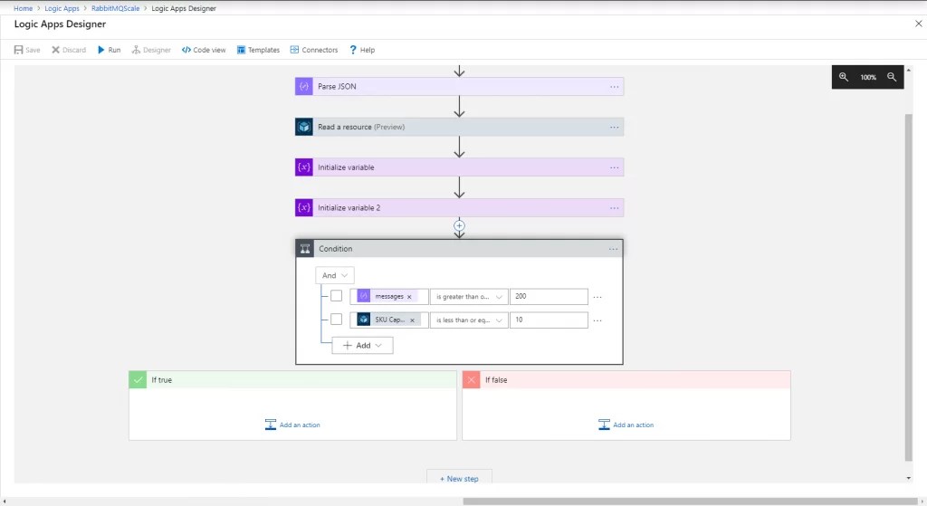Click the Condition step title

click(x=335, y=249)
